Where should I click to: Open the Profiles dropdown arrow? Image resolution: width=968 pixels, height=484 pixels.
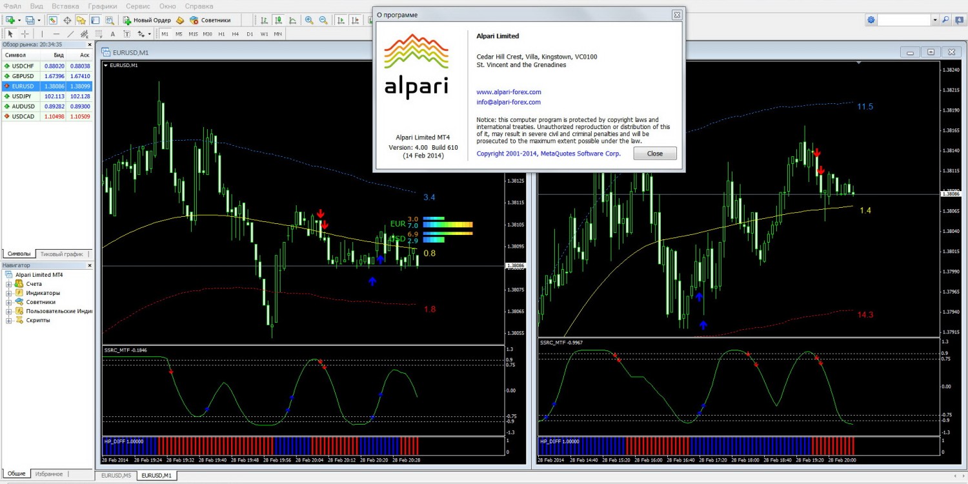point(39,20)
